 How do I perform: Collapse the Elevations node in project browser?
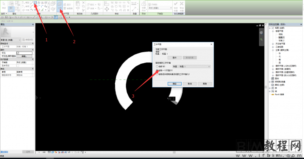tap(273, 50)
